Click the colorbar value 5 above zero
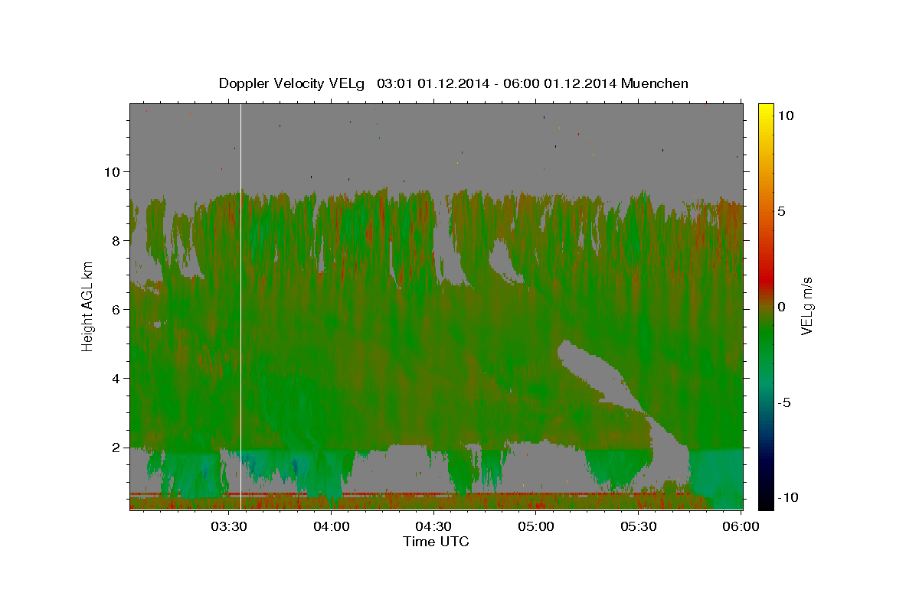Screen dimensions: 919x612 point(781,211)
